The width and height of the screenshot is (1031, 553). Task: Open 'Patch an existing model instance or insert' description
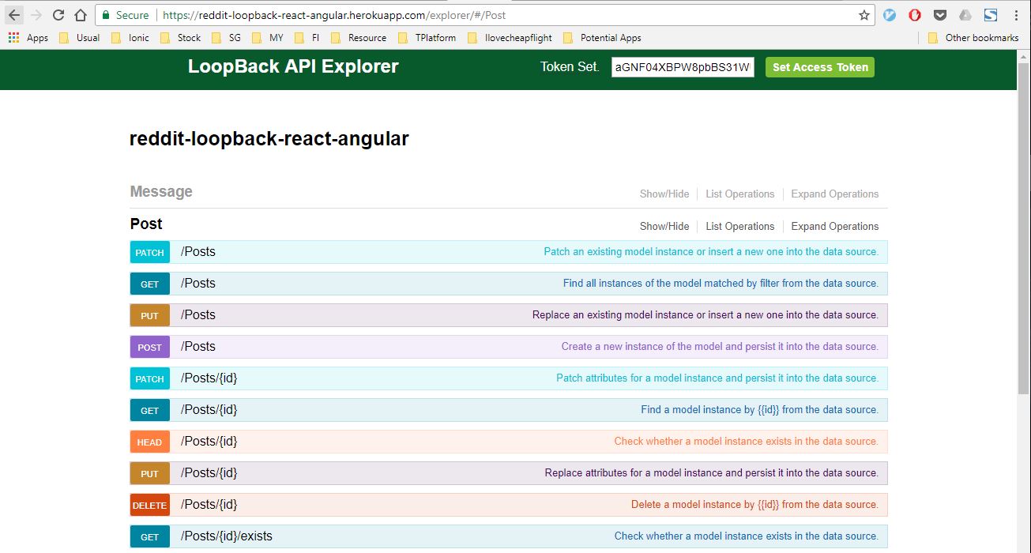[x=711, y=252]
